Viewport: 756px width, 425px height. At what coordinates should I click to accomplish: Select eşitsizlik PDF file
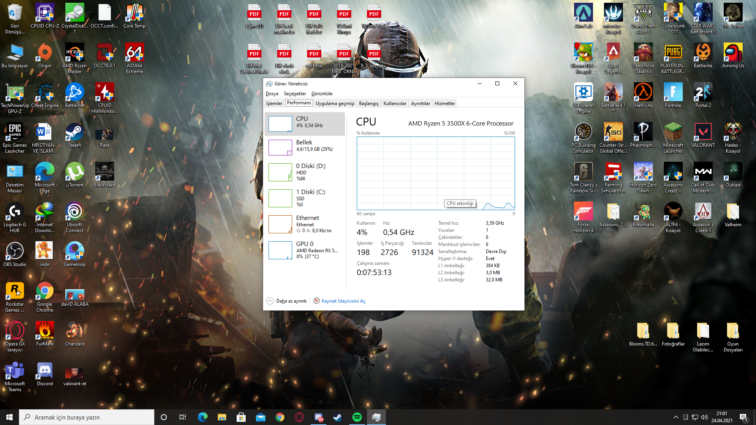point(314,55)
